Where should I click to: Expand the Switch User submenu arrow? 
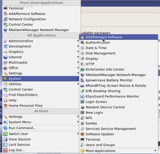pos(78,134)
